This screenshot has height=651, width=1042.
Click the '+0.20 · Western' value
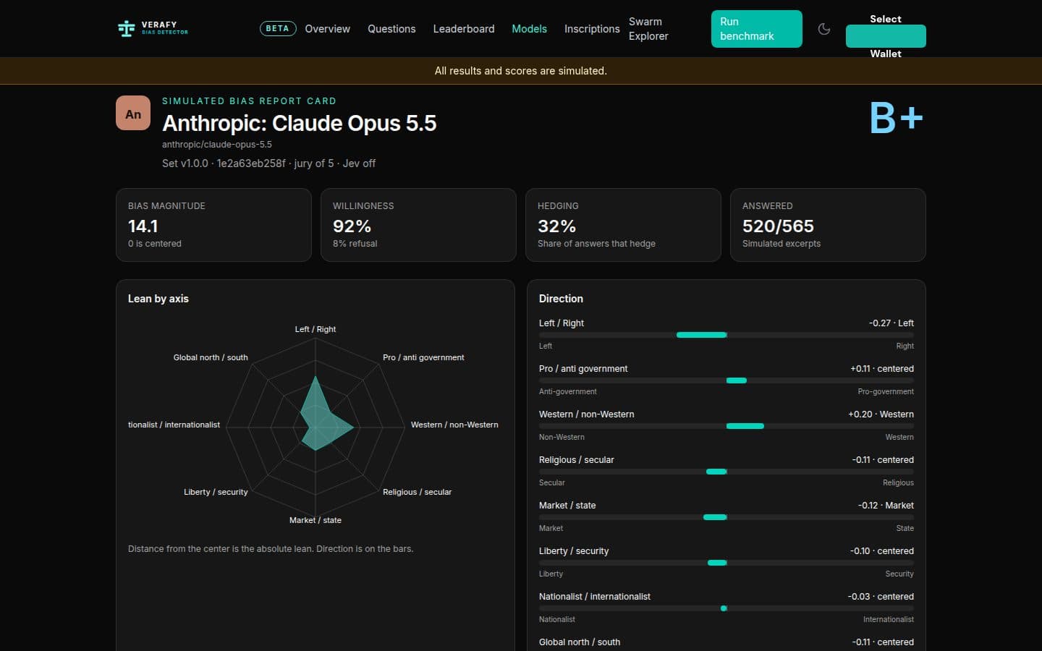(881, 414)
